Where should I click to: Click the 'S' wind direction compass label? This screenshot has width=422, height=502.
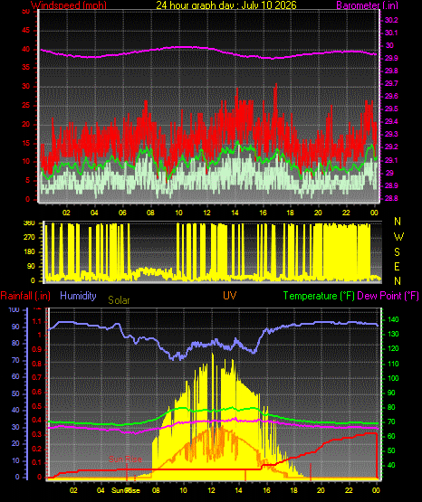tap(397, 252)
